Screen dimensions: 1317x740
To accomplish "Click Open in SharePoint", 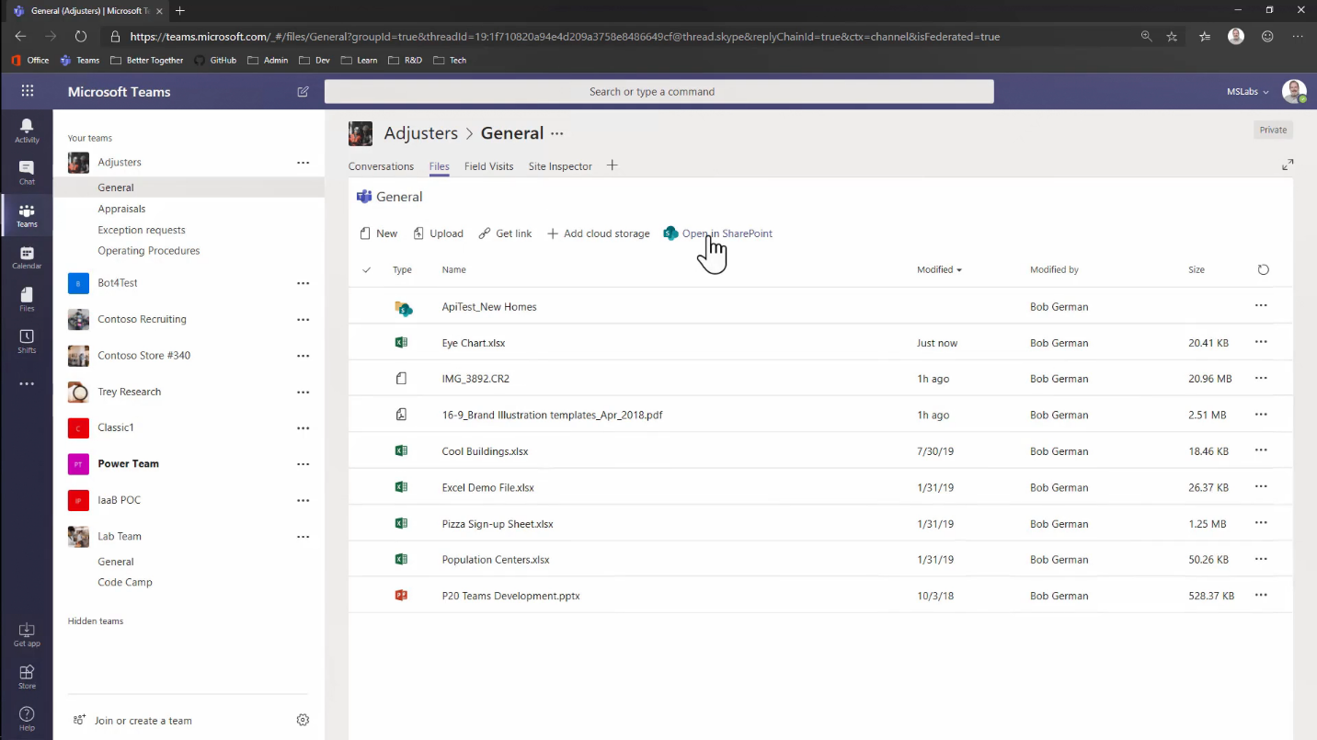I will coord(717,233).
